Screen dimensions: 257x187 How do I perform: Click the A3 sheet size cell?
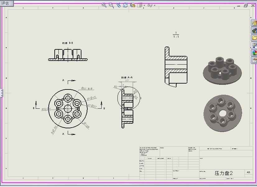pyautogui.click(x=249, y=172)
